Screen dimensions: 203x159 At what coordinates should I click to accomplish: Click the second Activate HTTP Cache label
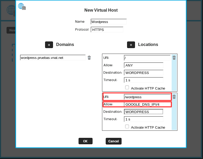pyautogui.click(x=148, y=128)
